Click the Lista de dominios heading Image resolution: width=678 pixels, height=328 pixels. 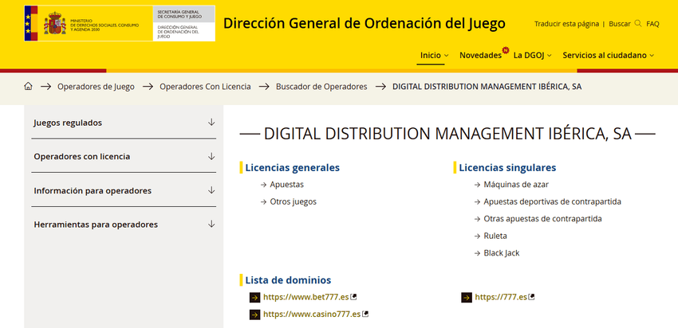pos(288,280)
